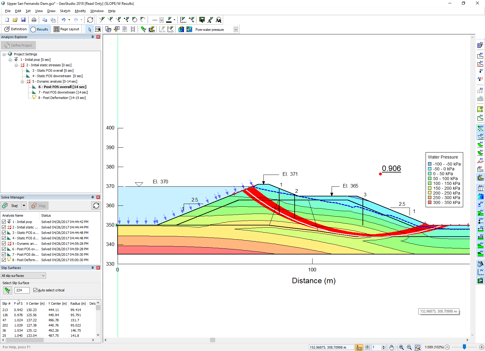Click the Undo arrow icon
Screen dimensions: 485x351
tap(63, 20)
